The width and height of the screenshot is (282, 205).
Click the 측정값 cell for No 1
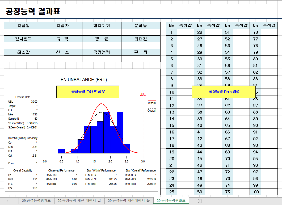coord(186,32)
